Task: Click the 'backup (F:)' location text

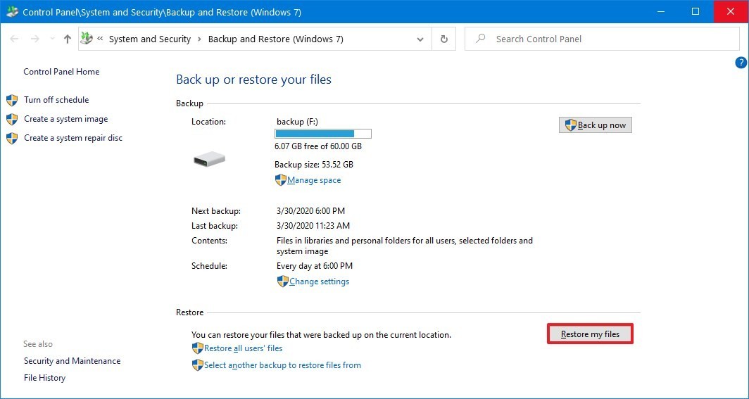Action: pos(297,122)
